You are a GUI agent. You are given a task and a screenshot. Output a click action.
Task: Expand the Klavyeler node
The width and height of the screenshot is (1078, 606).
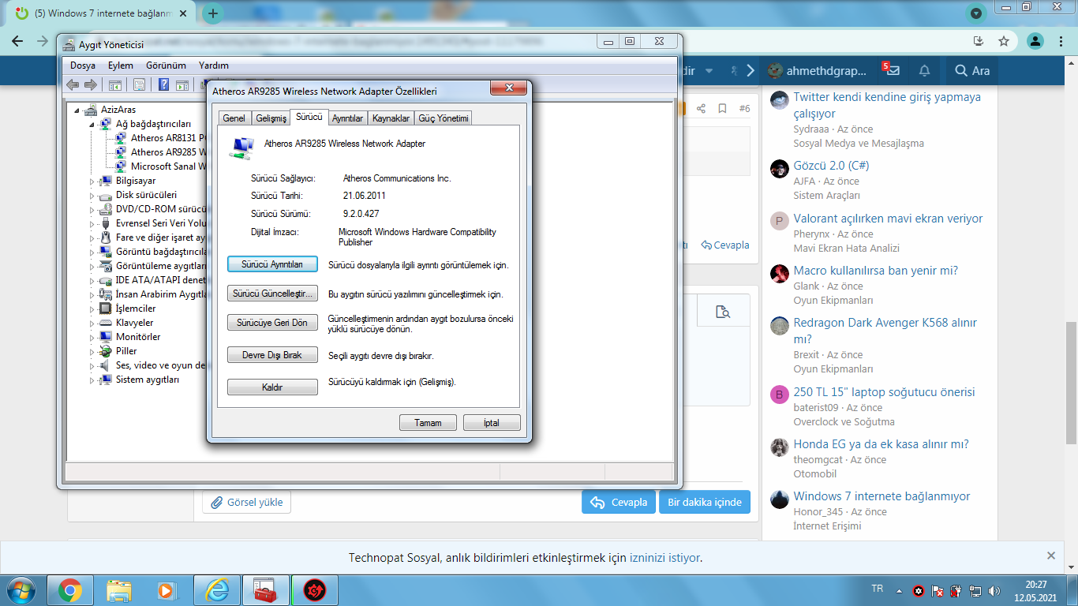[x=92, y=324]
